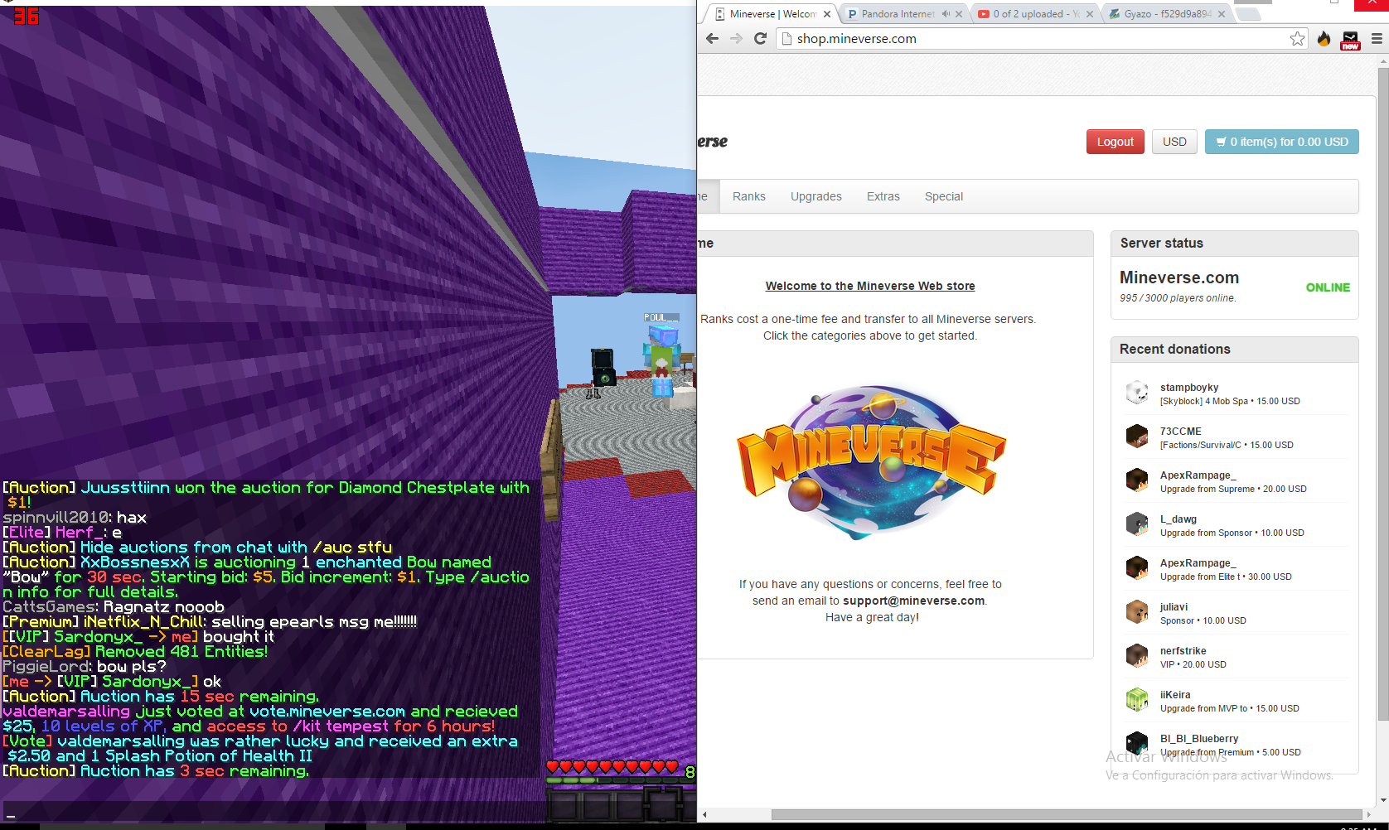
Task: Click ApexRampage_ avatar beside Supreme upgrade
Action: pos(1137,480)
